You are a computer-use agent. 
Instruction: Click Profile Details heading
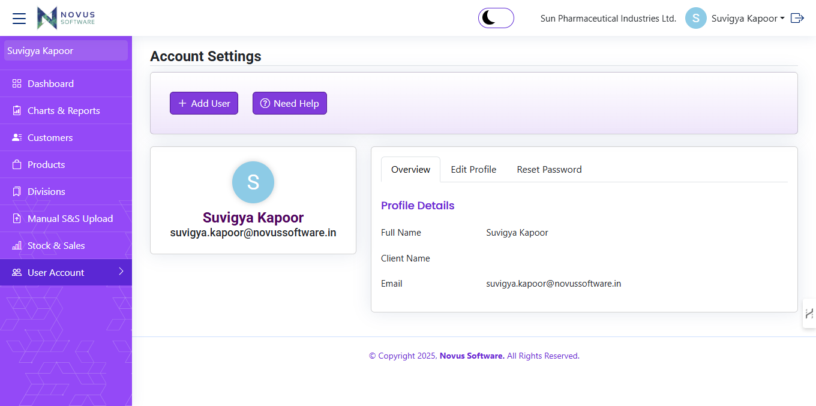click(418, 206)
